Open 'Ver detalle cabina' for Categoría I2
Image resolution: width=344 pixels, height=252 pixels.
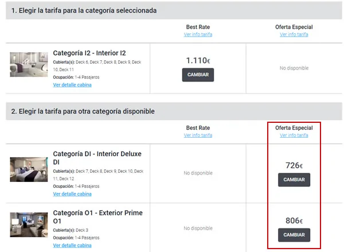click(72, 85)
